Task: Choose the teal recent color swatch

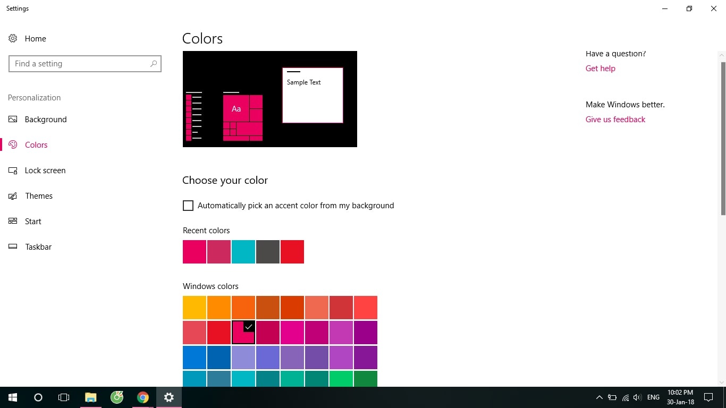Action: [243, 252]
